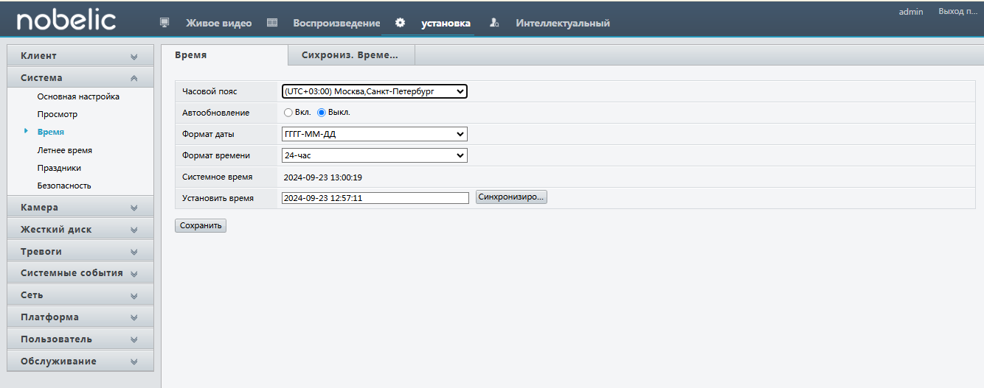Open Просмотр in sidebar
The image size is (984, 388).
coord(58,114)
